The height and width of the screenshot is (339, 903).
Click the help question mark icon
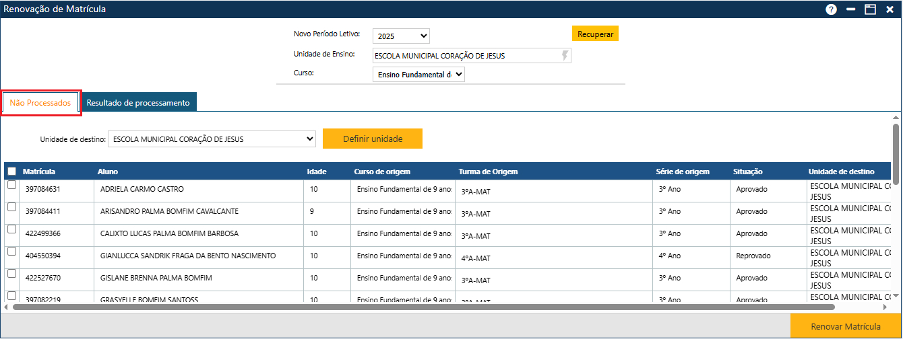pyautogui.click(x=831, y=9)
